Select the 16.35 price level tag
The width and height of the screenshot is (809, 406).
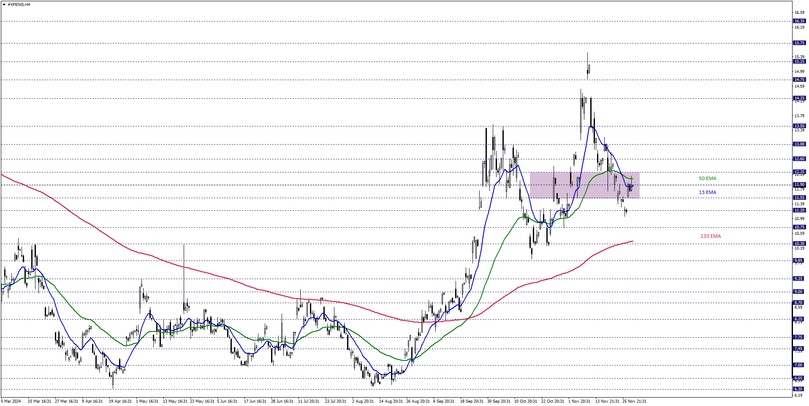(x=799, y=21)
